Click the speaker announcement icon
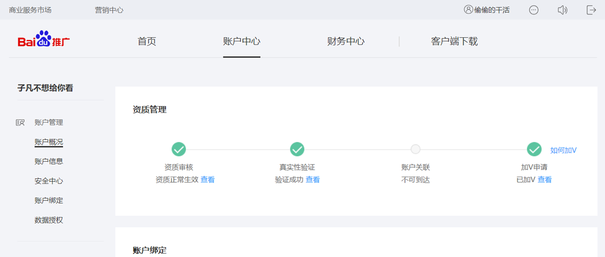 click(563, 10)
